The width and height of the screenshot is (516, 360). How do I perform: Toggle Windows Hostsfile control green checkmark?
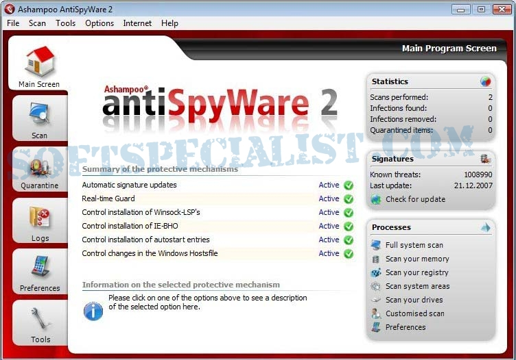tap(349, 254)
